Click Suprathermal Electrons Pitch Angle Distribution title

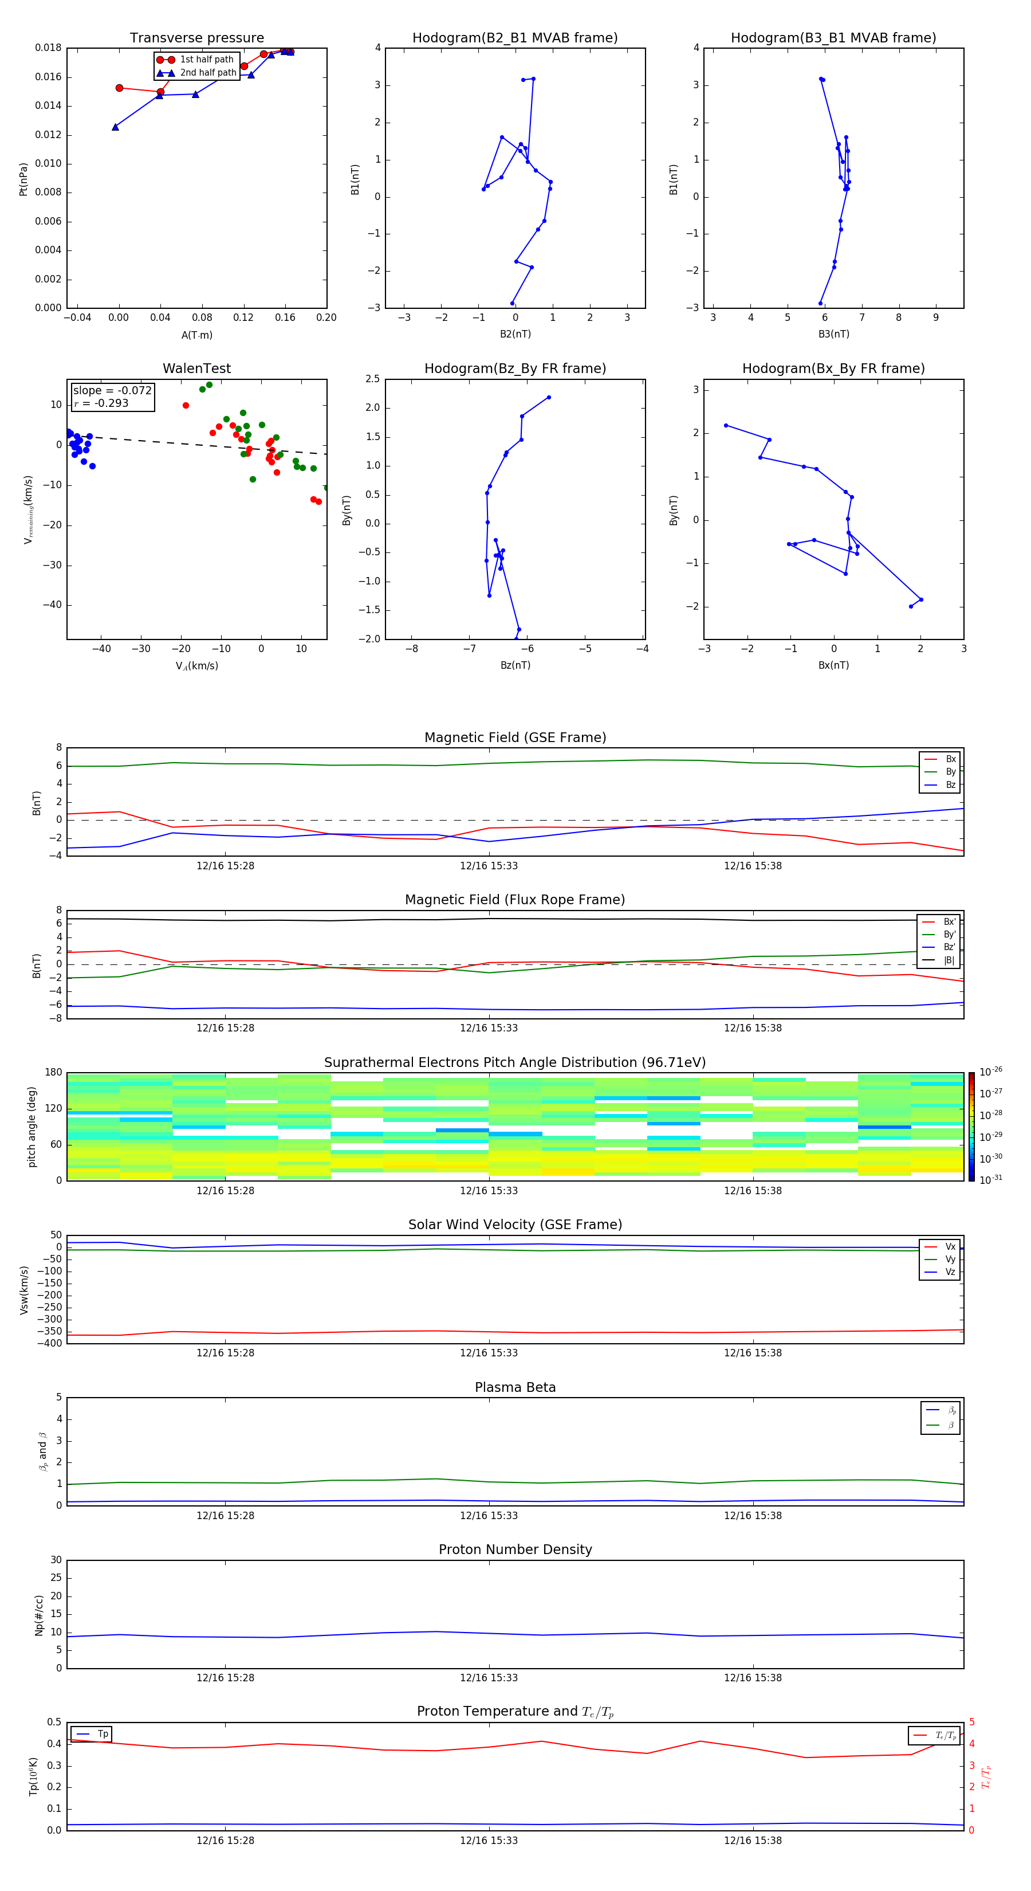coord(515,1063)
